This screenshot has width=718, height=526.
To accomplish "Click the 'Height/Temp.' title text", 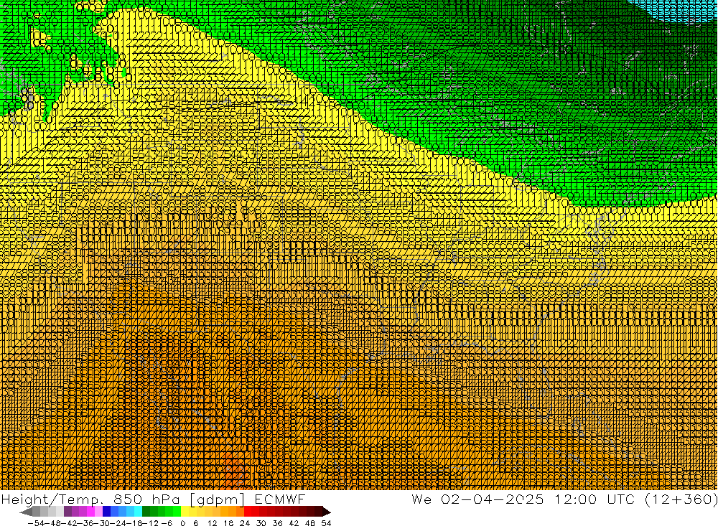I will coord(52,499).
